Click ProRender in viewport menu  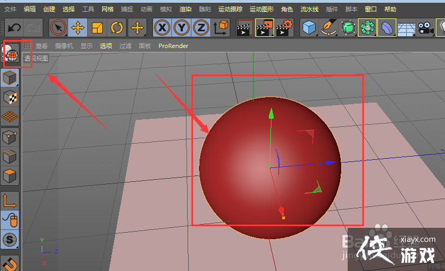coord(173,46)
